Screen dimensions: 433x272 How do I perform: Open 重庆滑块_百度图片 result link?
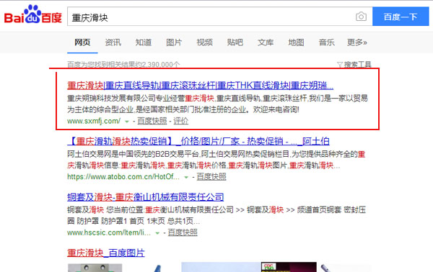[x=106, y=253]
